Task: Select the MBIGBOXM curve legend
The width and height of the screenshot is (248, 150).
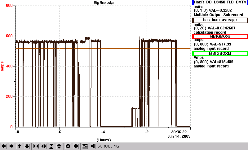Action: point(220,54)
